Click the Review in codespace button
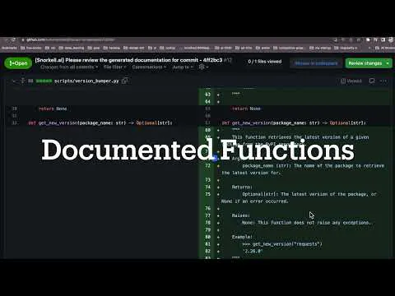Viewport: 395px width, 296px height. 316,63
